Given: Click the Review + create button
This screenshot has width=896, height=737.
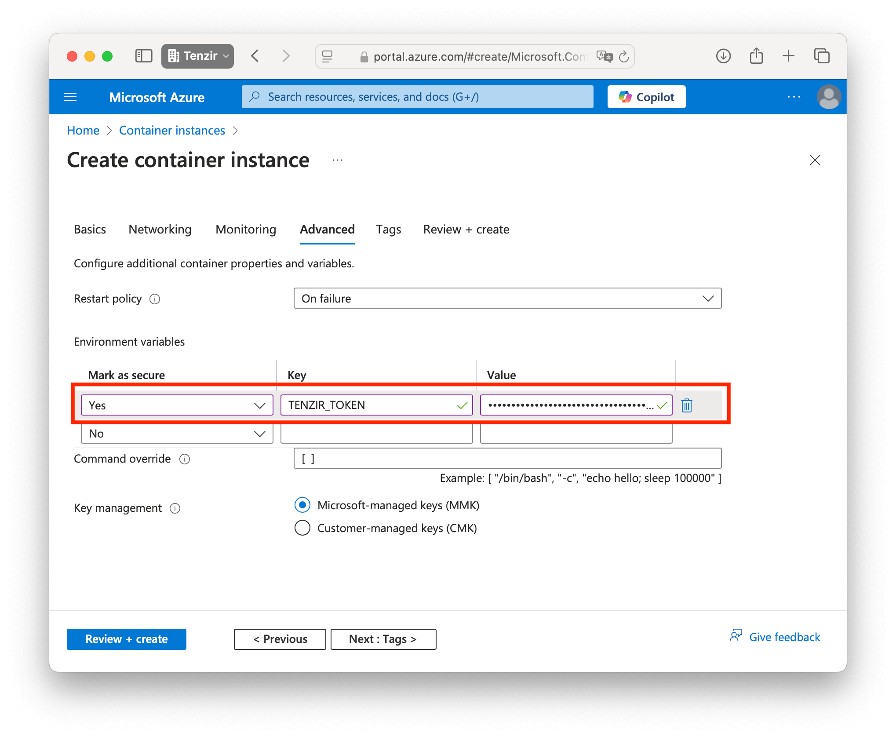Looking at the screenshot, I should [127, 639].
